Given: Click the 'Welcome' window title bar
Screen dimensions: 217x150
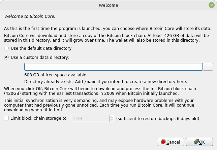Looking at the screenshot, I should tap(108, 5).
